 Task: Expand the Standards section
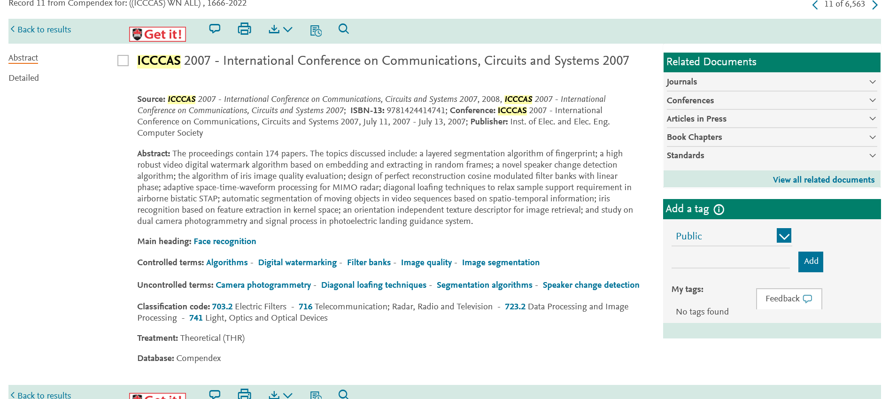(x=772, y=155)
